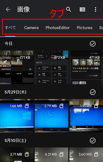Click the SD card icon beside 2.79 MB
This screenshot has width=103, height=162.
[x=62, y=106]
